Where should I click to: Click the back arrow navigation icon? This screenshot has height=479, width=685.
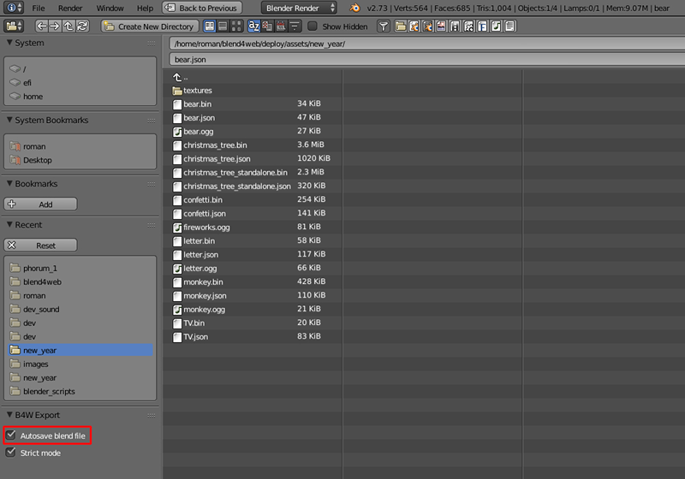(x=43, y=27)
